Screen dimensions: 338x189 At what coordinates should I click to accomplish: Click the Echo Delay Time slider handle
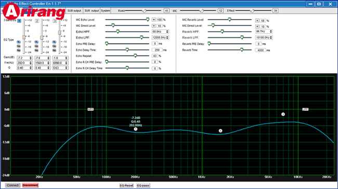point(127,50)
